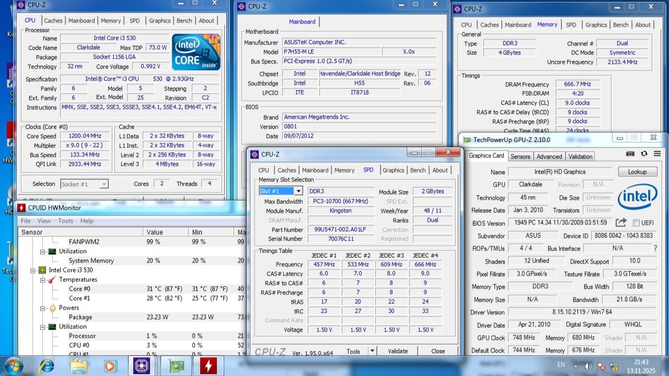Click the HWMonitor lightning bolt taskbar icon
This screenshot has height=376, width=669.
coord(208,366)
